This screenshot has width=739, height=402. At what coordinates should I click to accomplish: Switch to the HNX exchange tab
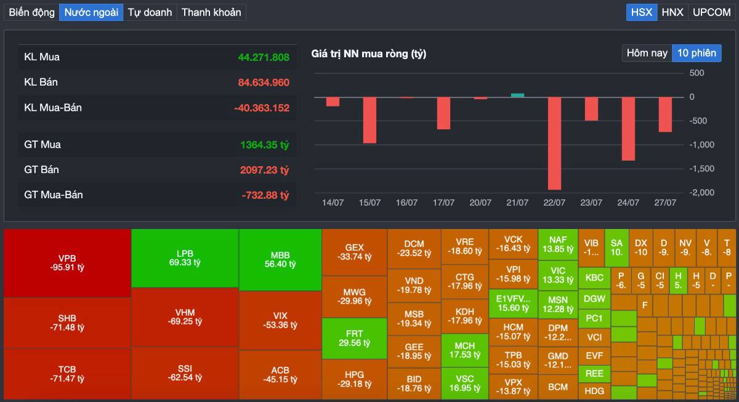(672, 12)
